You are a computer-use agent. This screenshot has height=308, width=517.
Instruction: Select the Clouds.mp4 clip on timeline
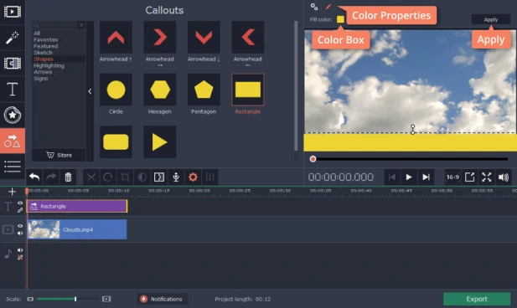point(77,229)
